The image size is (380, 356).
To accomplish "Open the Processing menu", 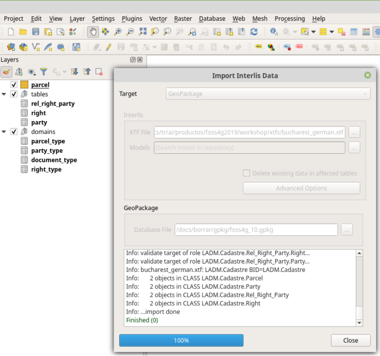I will pyautogui.click(x=290, y=19).
